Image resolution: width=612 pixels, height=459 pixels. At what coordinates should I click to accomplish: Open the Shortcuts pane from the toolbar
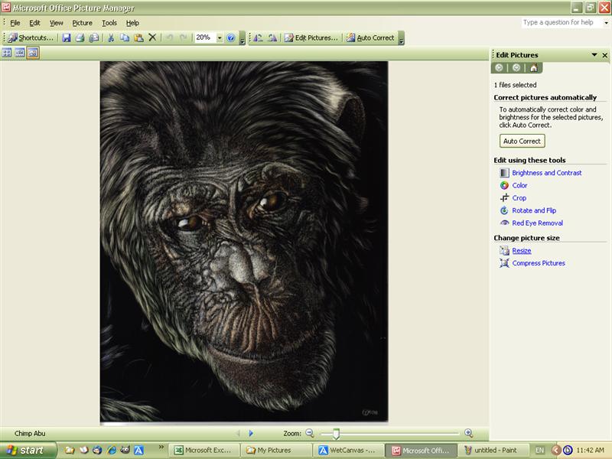pos(31,37)
